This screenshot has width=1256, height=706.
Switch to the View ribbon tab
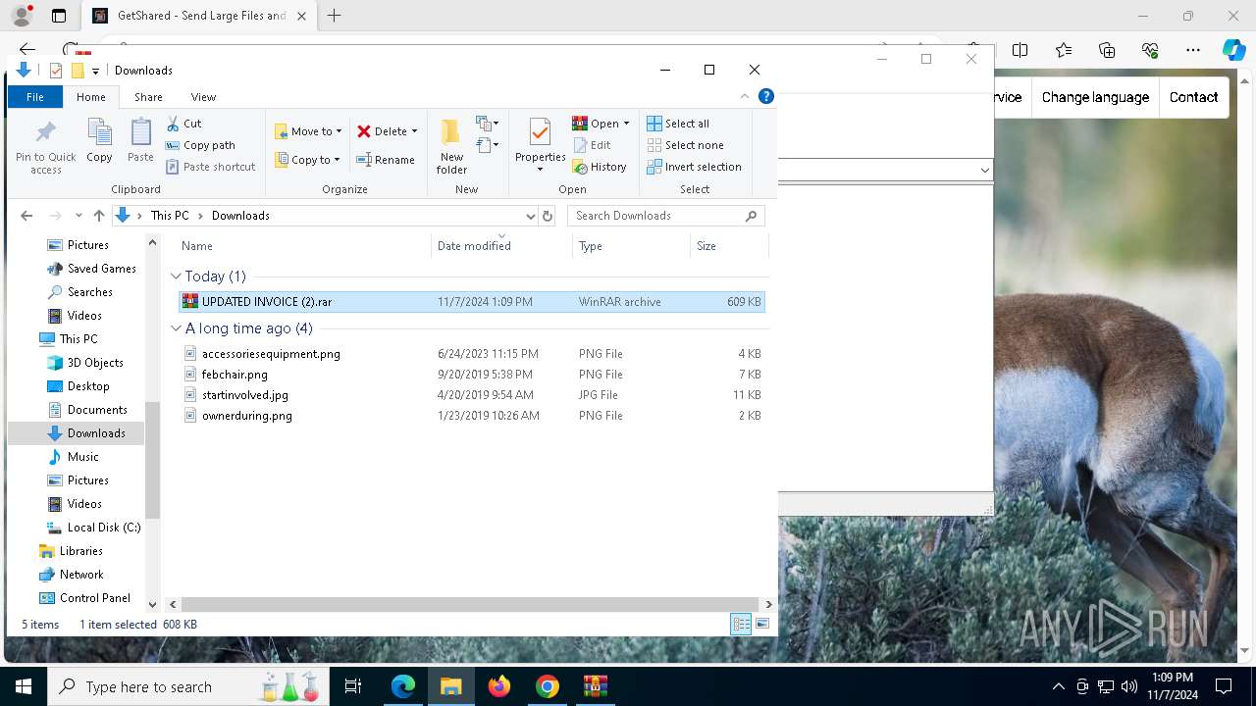pos(203,97)
